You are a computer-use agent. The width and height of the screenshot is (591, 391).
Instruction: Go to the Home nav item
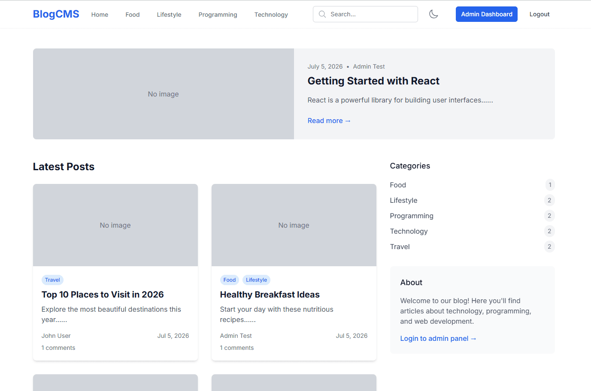tap(100, 15)
